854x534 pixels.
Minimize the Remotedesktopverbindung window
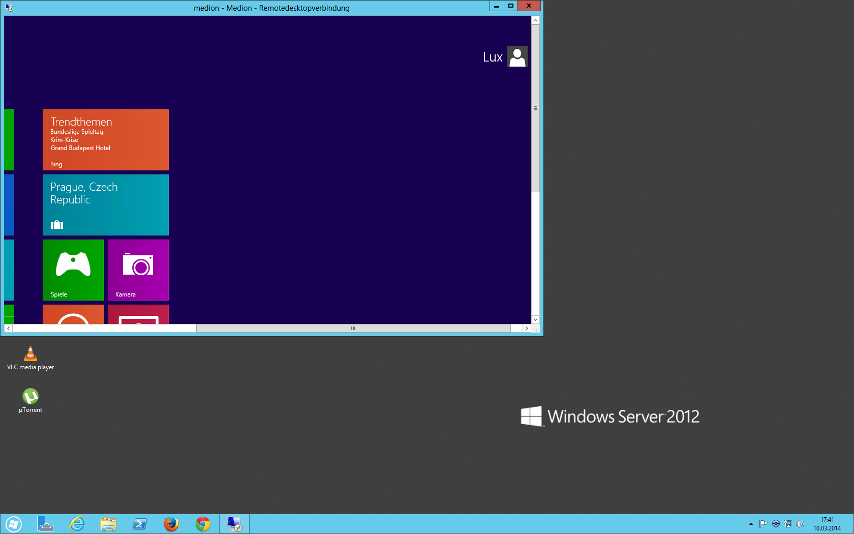click(497, 6)
